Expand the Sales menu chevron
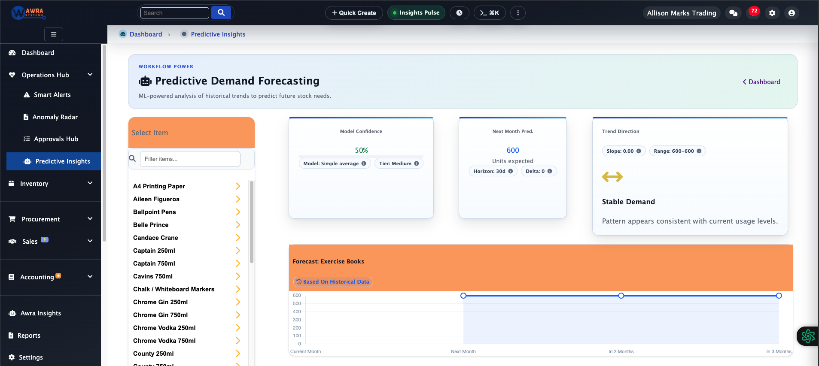The image size is (819, 366). coord(90,241)
